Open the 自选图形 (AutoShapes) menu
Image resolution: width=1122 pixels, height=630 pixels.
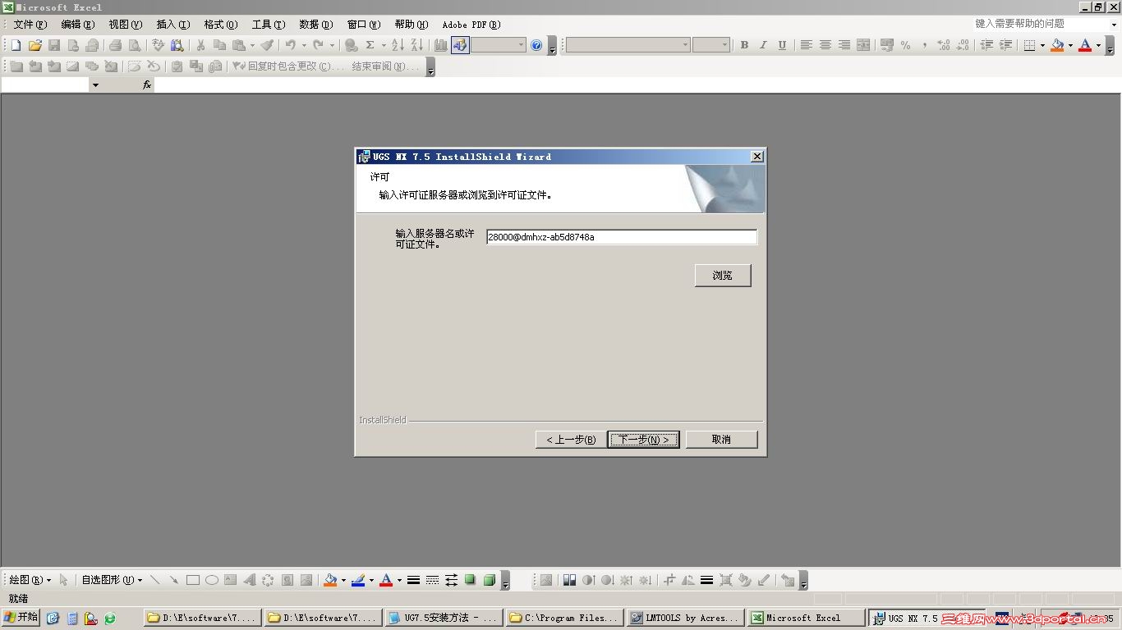112,580
